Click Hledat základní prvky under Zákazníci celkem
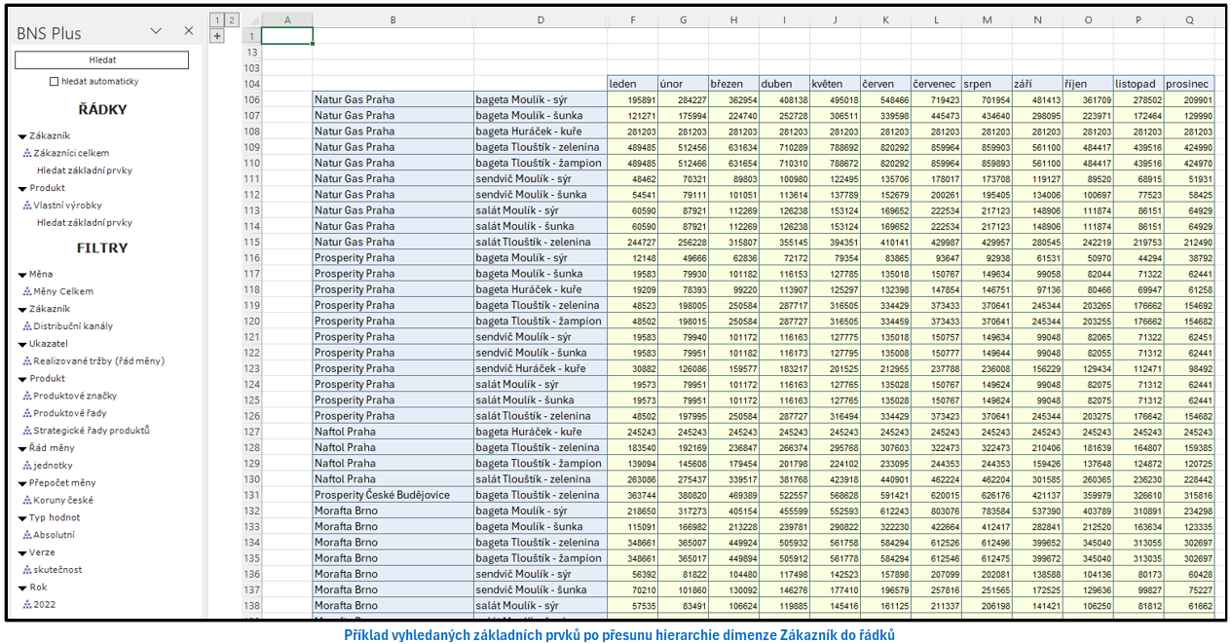1231x644 pixels. tap(85, 170)
